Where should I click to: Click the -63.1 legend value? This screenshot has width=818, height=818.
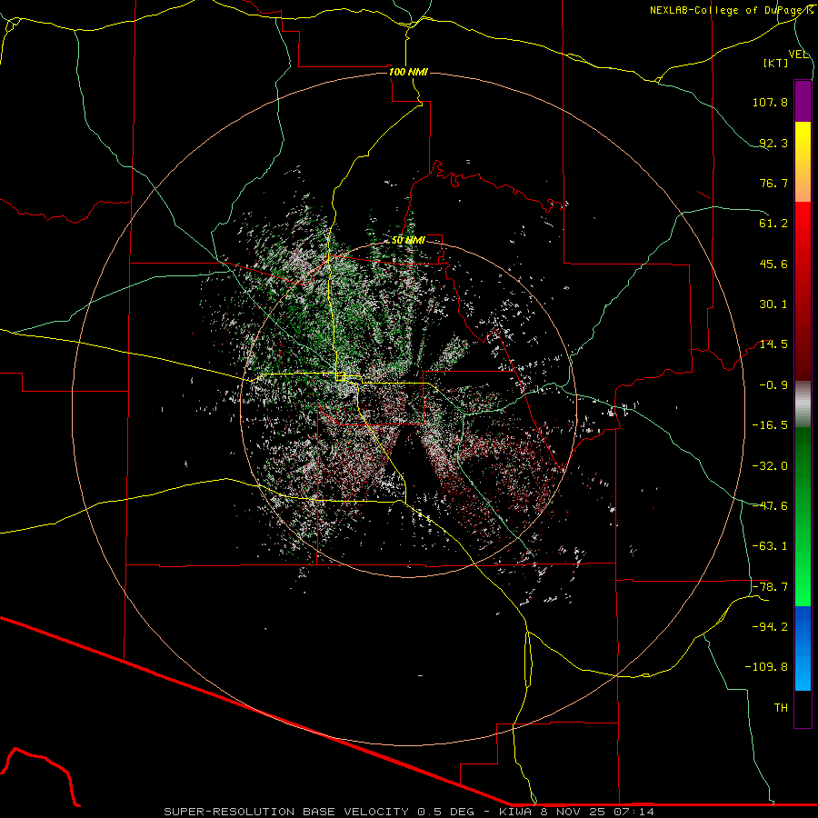(x=770, y=546)
